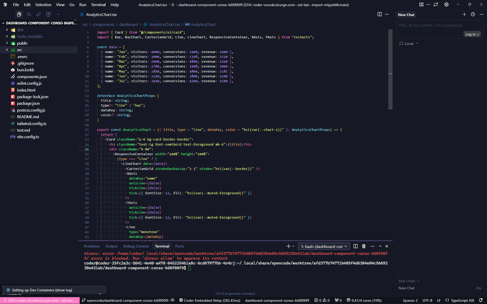The image size is (487, 304).
Task: Click the Log in button
Action: 472,34
